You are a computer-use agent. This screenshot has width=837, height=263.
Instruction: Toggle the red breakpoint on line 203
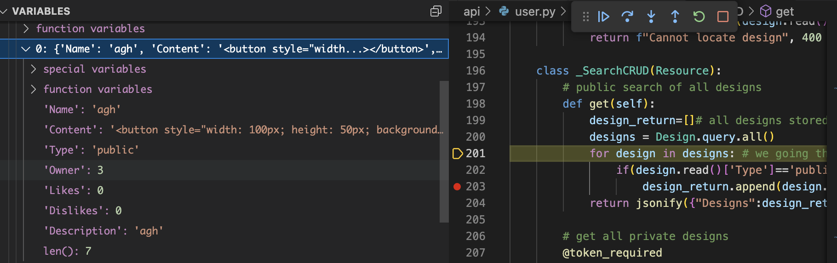(x=457, y=186)
